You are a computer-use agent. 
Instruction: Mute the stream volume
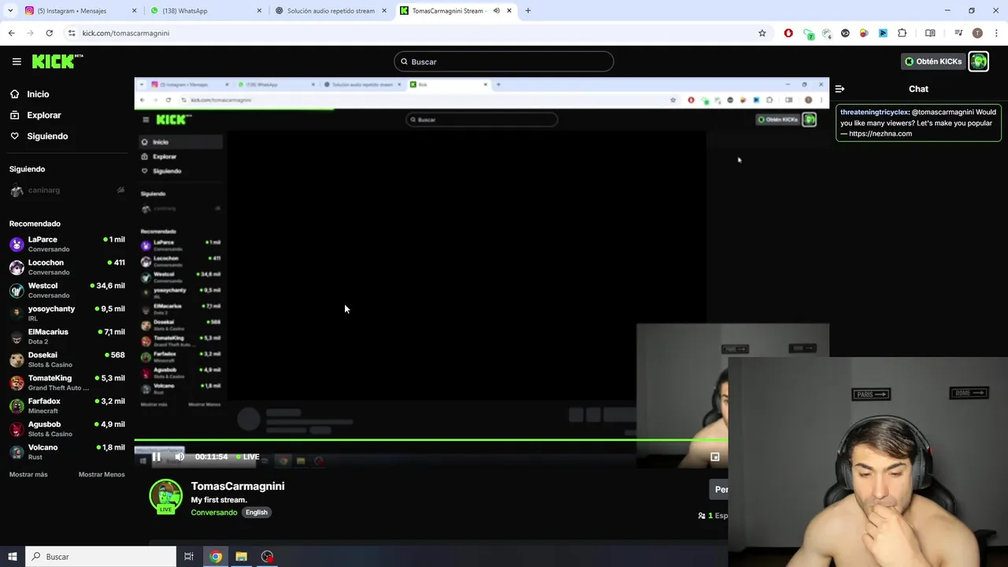[x=180, y=457]
